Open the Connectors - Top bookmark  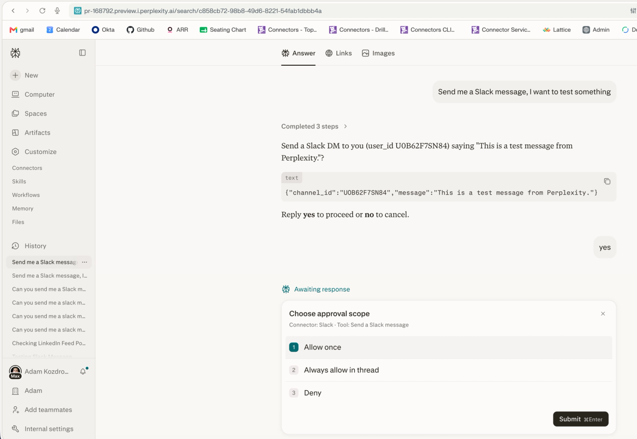point(287,29)
